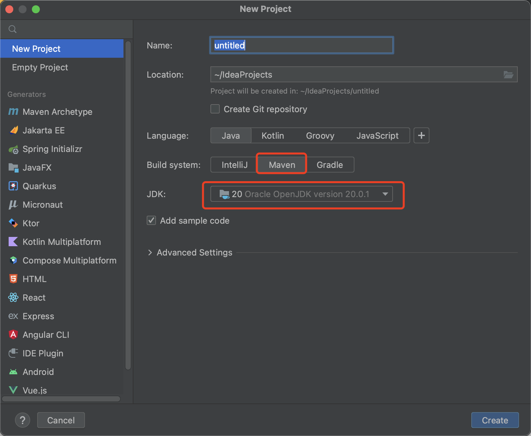Click the HTML5 shield icon
Image resolution: width=531 pixels, height=436 pixels.
coord(13,279)
